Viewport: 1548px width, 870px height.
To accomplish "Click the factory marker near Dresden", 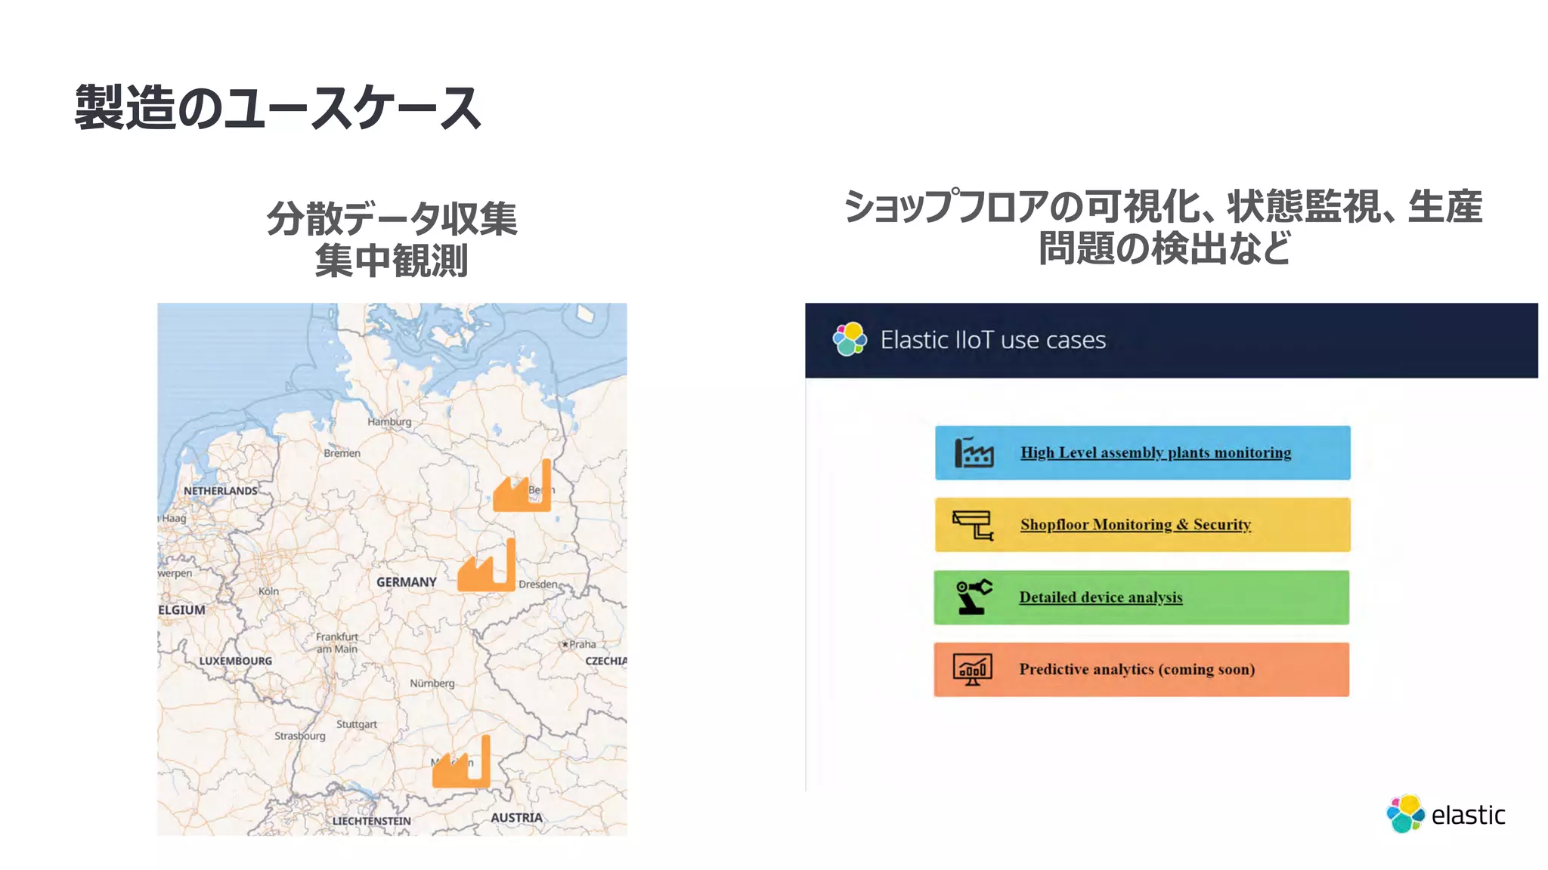I will pyautogui.click(x=487, y=565).
